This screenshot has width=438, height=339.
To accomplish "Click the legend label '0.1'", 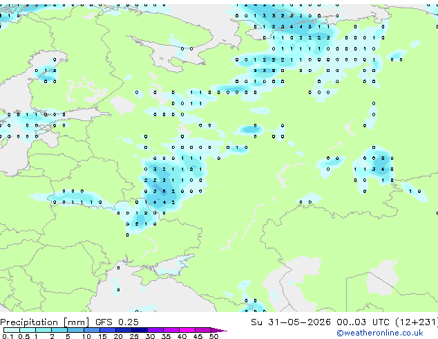I will pos(8,336).
